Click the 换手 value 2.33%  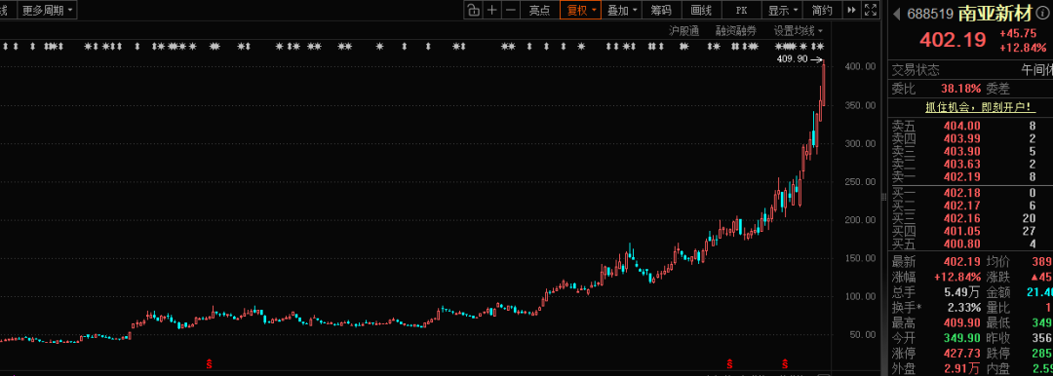pyautogui.click(x=963, y=308)
